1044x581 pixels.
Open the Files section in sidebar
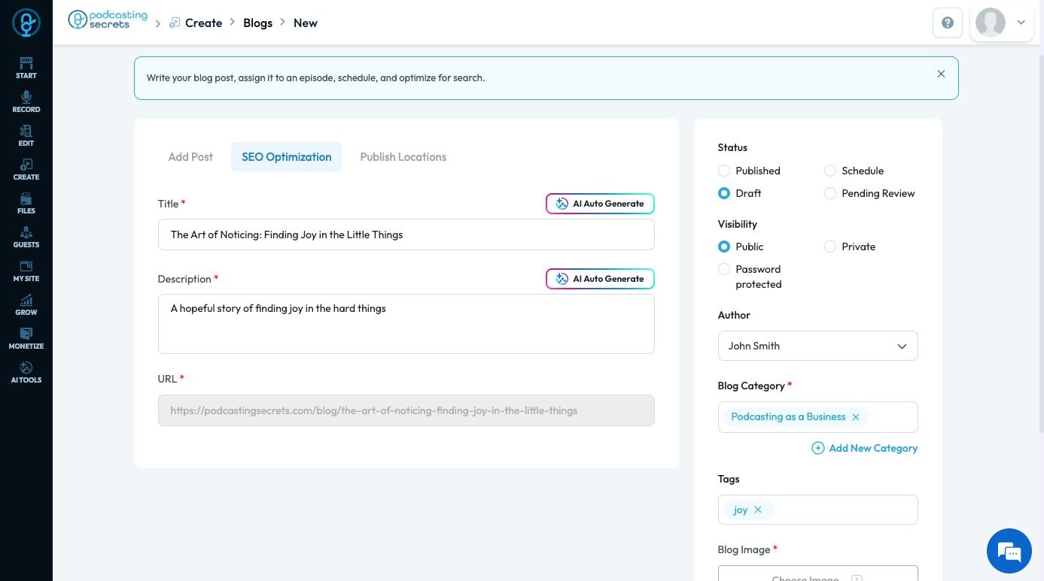[26, 203]
